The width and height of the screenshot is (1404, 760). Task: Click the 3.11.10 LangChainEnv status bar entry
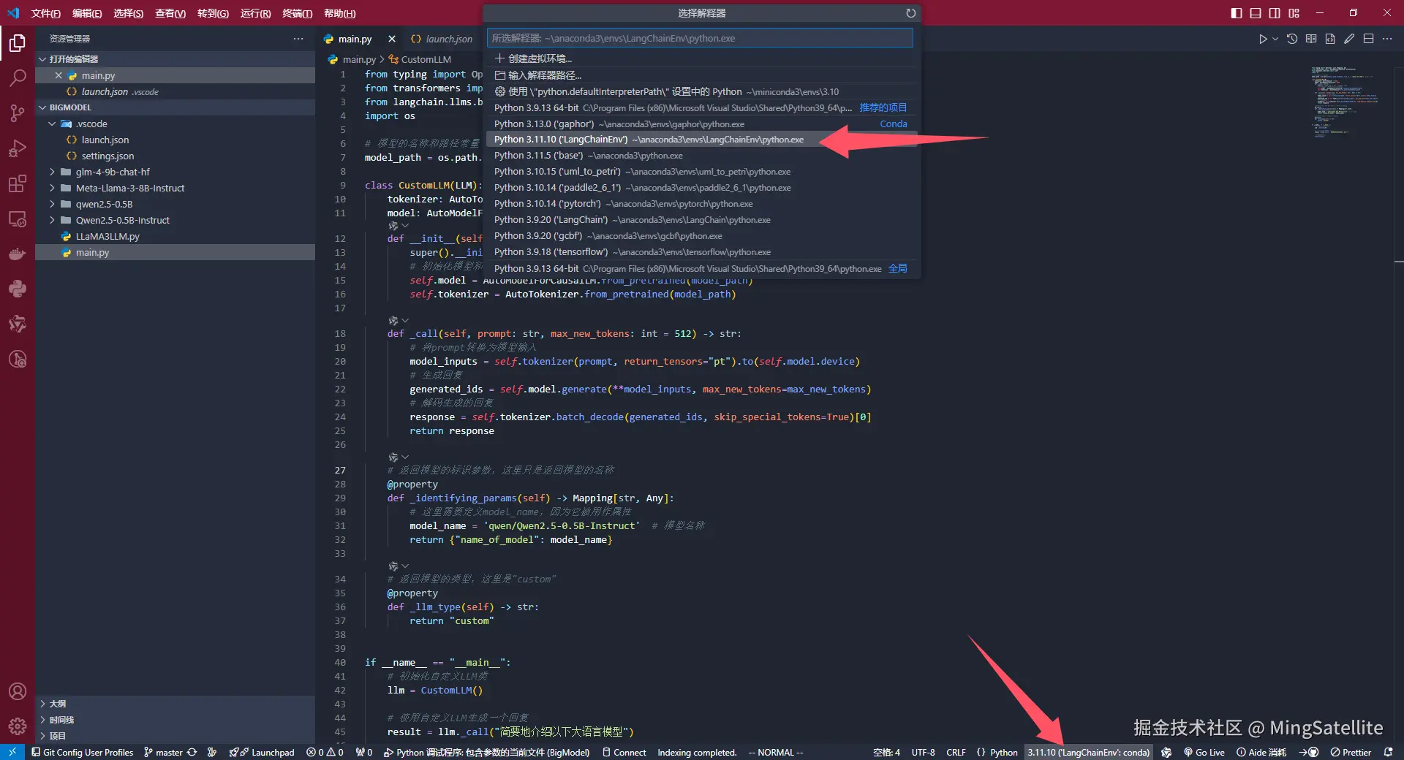pyautogui.click(x=1088, y=752)
